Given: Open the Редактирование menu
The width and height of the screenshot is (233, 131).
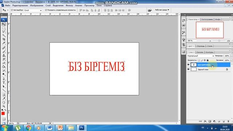Looking at the screenshot, I should click(x=20, y=5).
